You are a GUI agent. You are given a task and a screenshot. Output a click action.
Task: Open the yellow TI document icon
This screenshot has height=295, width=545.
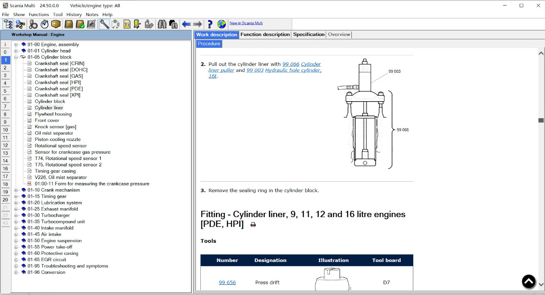(x=127, y=24)
